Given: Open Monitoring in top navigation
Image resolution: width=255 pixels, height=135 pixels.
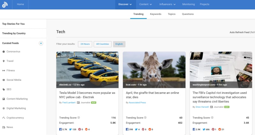Looking at the screenshot, I should (x=188, y=4).
